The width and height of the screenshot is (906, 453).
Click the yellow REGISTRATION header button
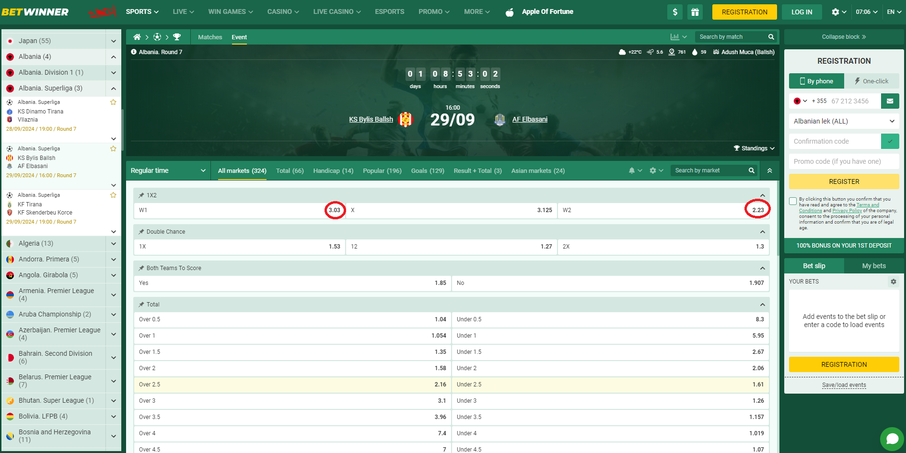[744, 12]
